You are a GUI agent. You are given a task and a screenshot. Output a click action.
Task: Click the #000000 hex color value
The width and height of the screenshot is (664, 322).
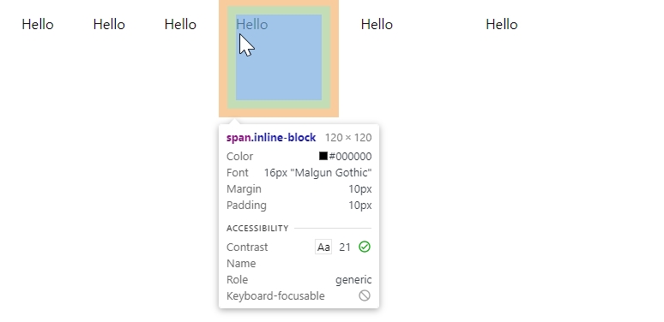click(x=350, y=157)
